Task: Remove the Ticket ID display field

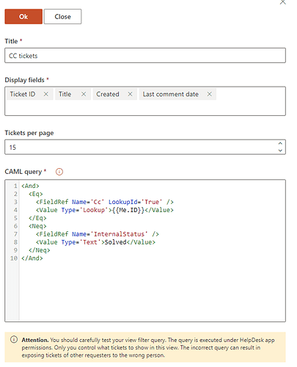Action: point(45,94)
